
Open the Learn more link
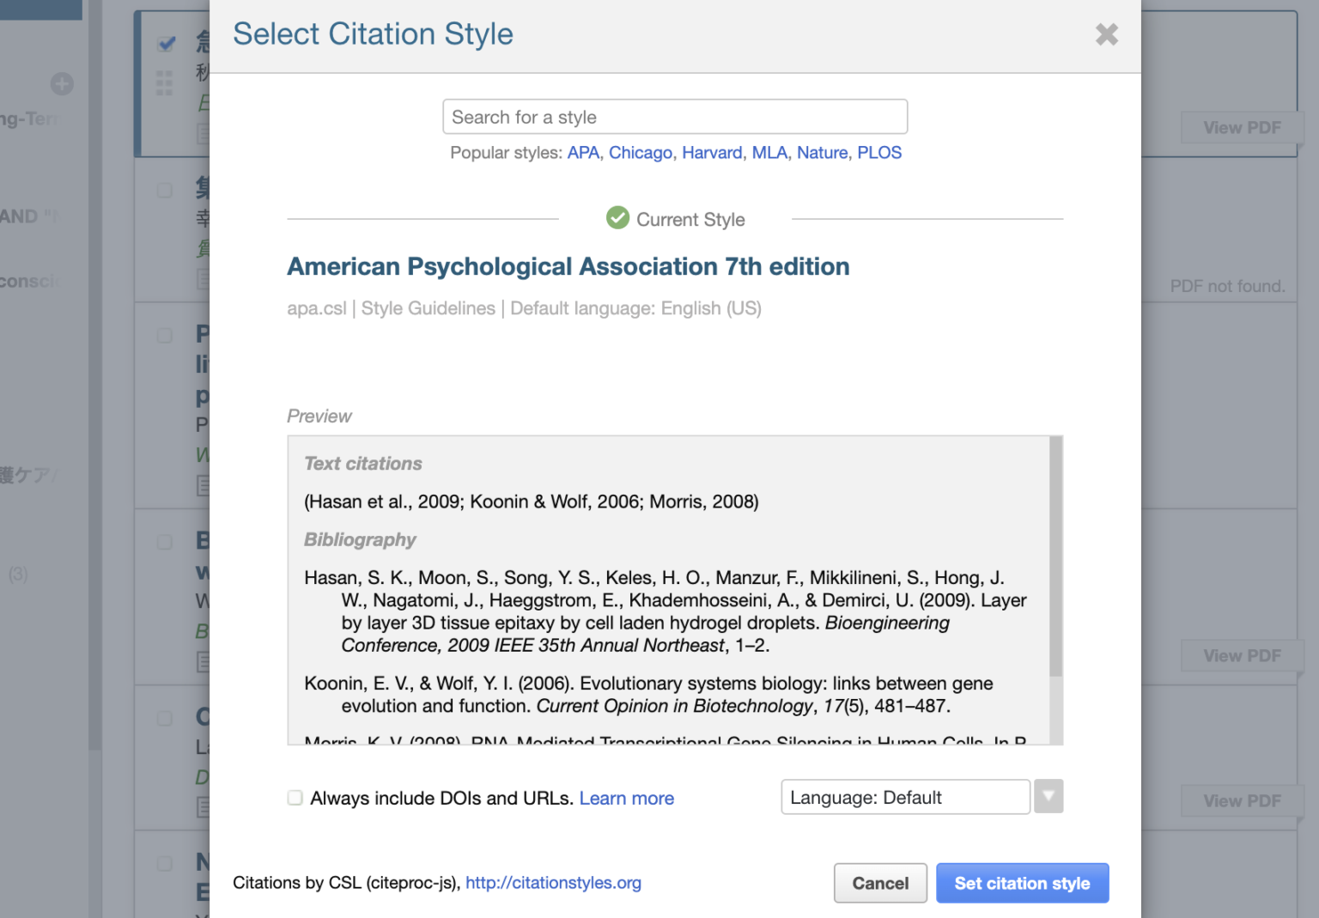626,799
